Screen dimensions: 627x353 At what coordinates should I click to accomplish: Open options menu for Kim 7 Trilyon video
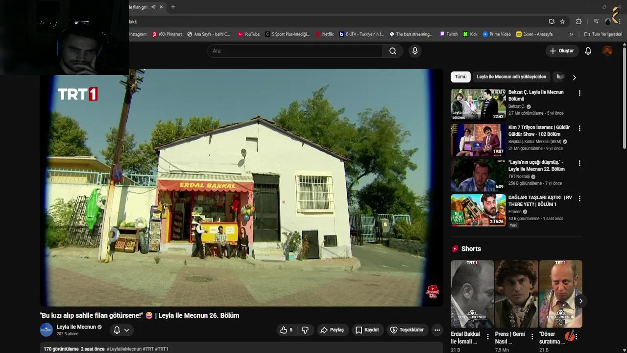579,128
